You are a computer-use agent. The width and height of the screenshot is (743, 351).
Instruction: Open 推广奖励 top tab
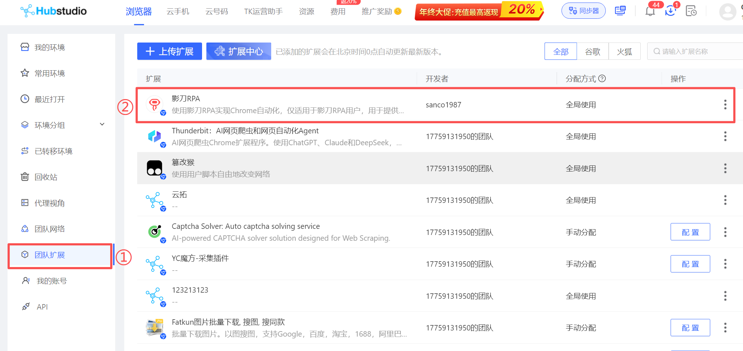(377, 12)
